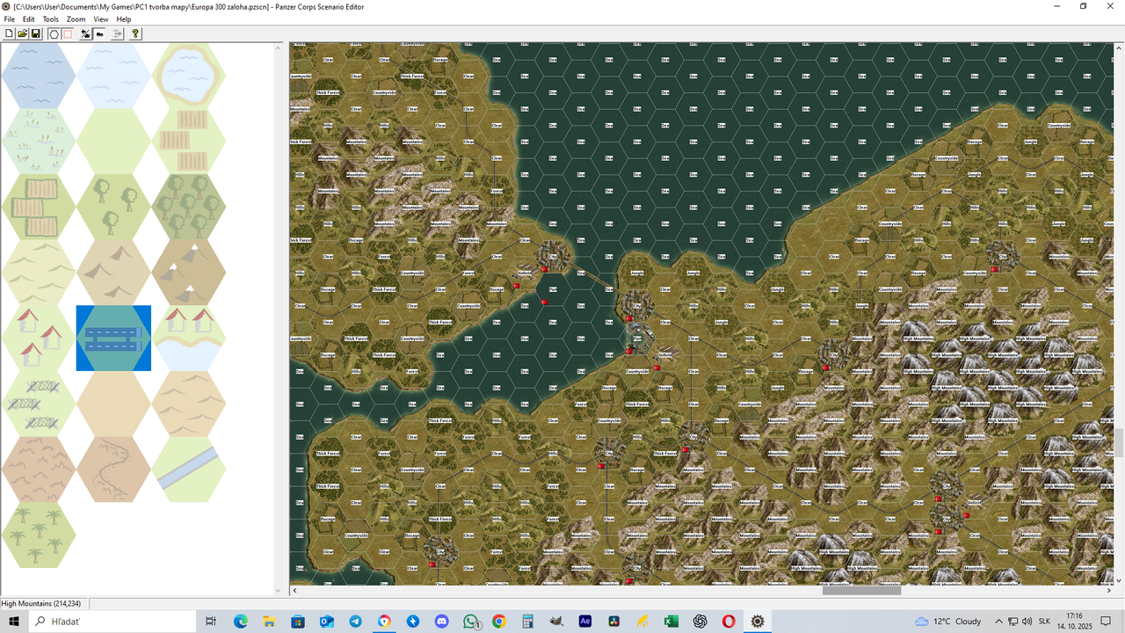Save the scenario with the floppy disk icon

tap(36, 33)
